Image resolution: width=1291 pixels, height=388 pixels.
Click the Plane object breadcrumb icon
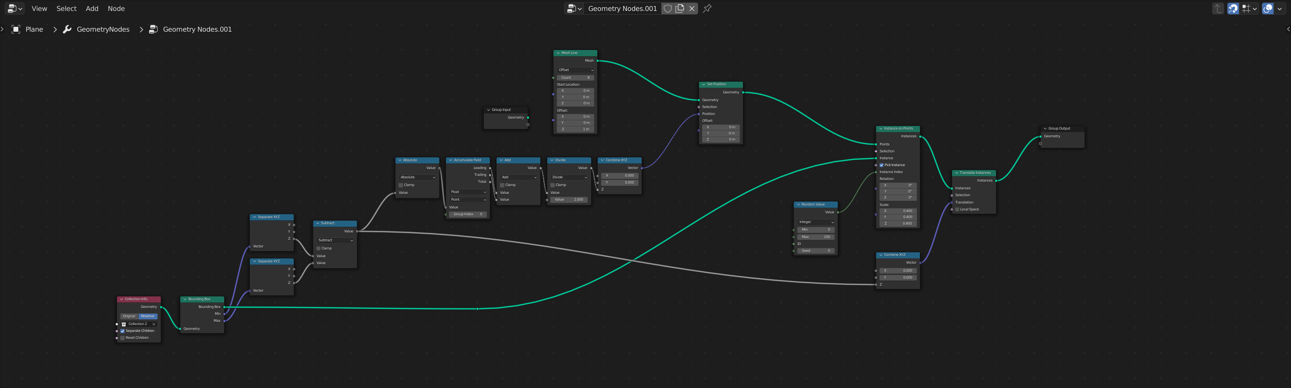tap(16, 29)
